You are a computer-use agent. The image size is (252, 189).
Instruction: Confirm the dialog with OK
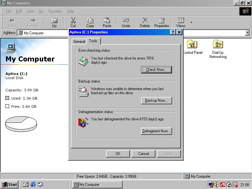(118, 154)
